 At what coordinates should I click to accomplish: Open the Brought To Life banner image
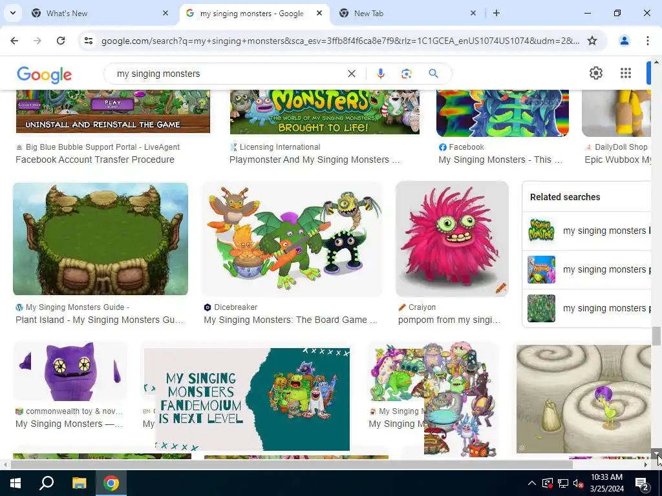coord(325,112)
